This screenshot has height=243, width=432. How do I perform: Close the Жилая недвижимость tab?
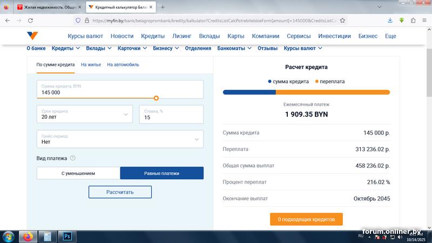click(x=79, y=7)
